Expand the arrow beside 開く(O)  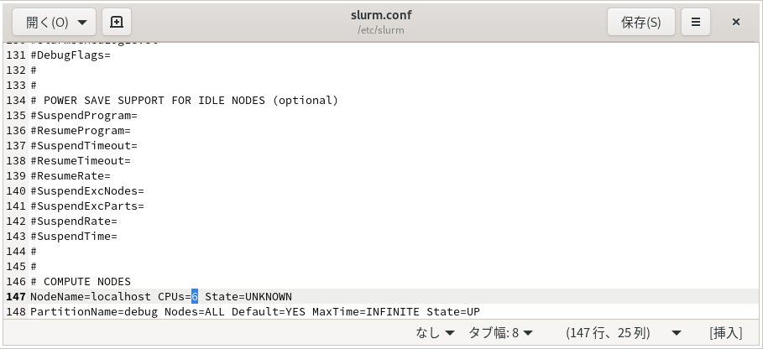[x=82, y=23]
